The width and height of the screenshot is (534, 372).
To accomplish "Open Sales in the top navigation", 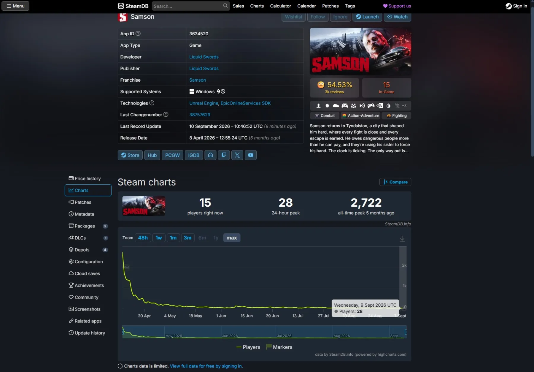I will click(238, 6).
